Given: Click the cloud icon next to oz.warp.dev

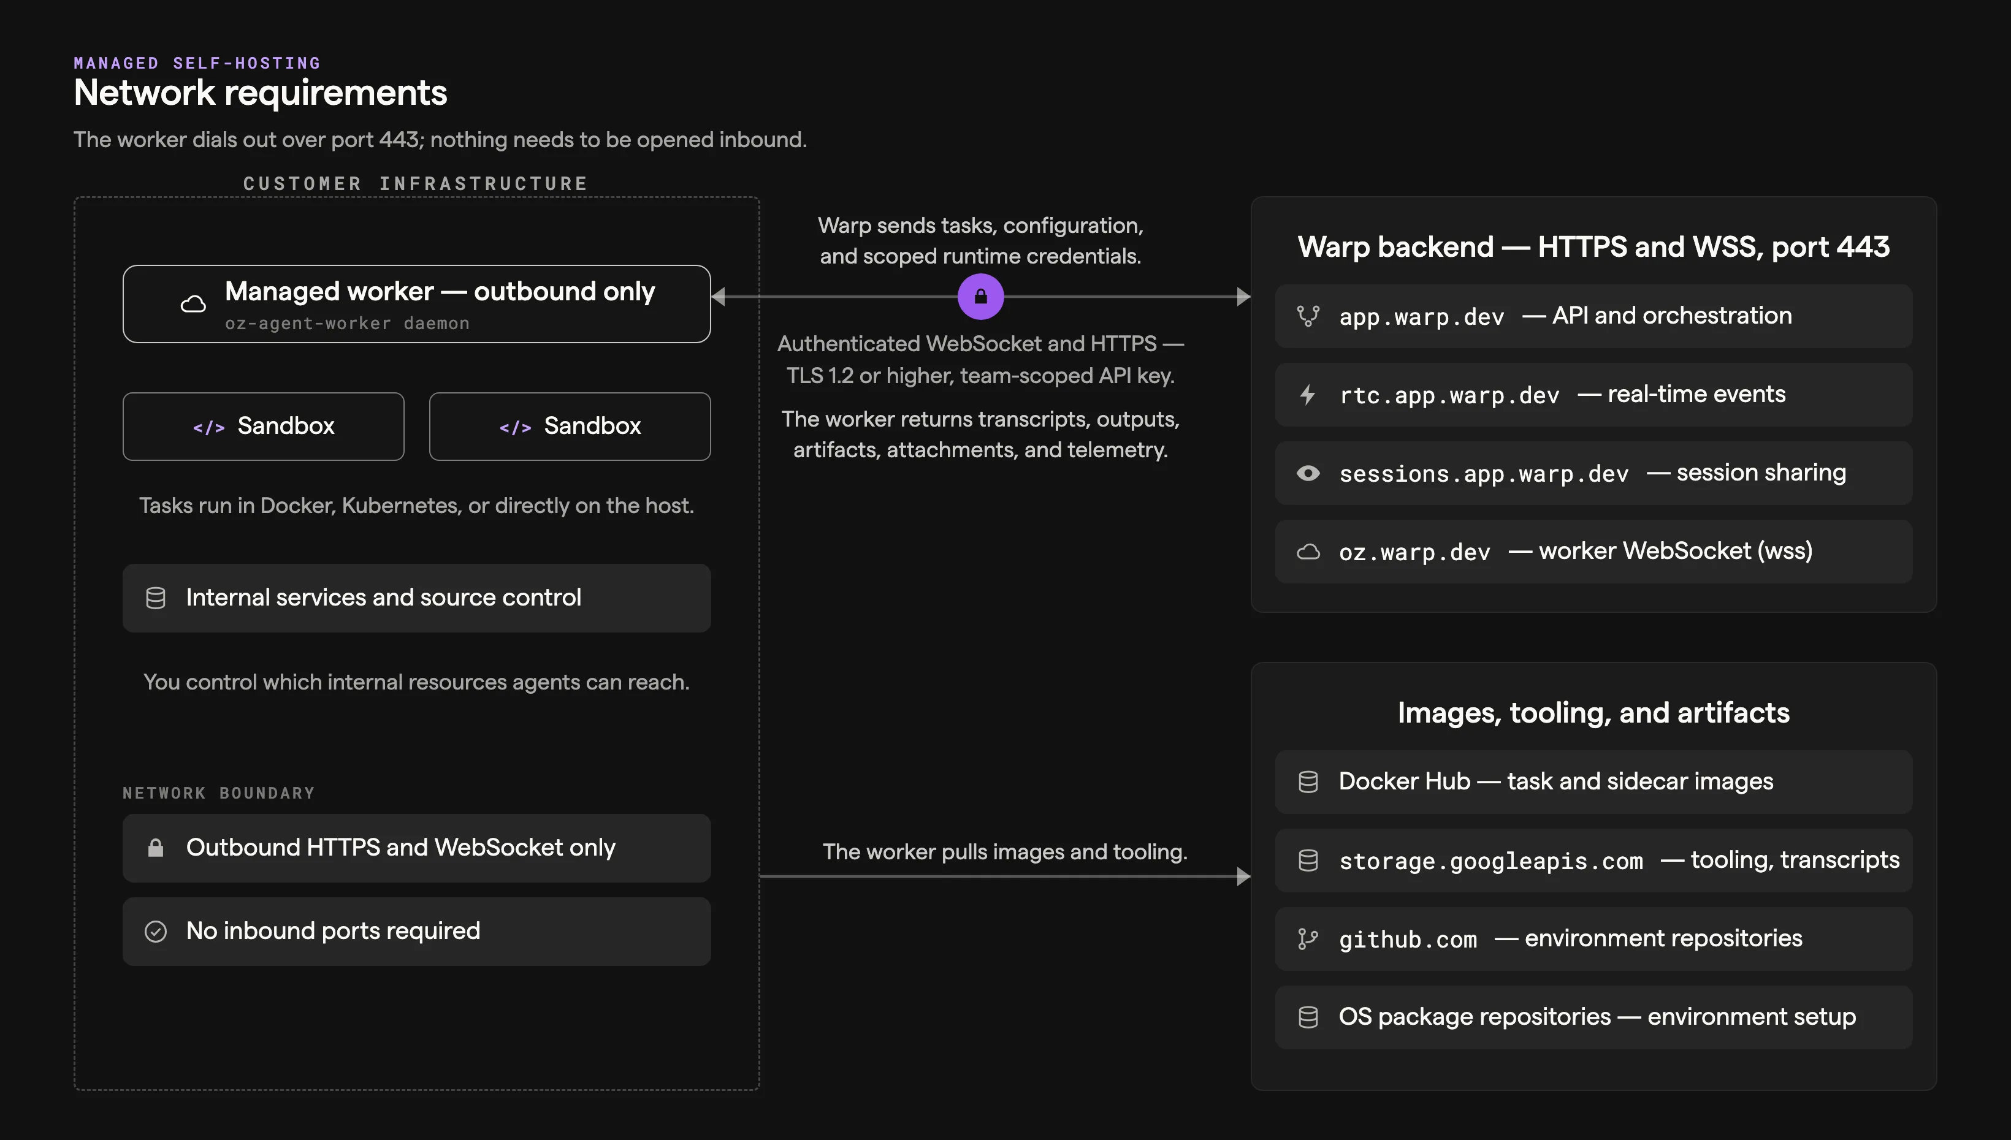Looking at the screenshot, I should click(x=1308, y=552).
